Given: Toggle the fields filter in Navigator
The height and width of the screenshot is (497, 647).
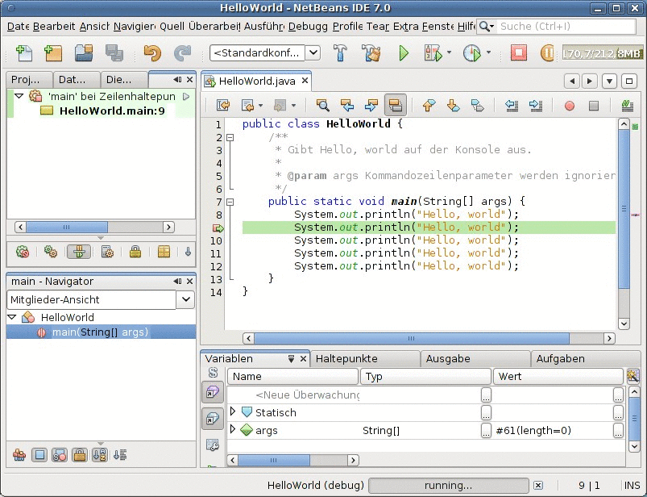Looking at the screenshot, I should coord(39,455).
